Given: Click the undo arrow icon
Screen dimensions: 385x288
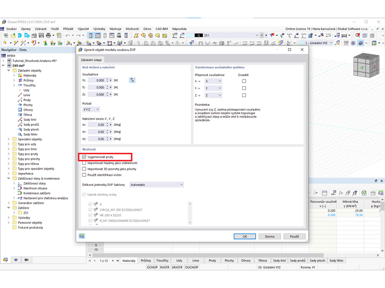Looking at the screenshot, I should coord(67,35).
